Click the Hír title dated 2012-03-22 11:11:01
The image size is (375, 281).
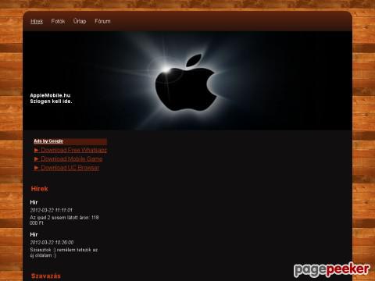34,202
